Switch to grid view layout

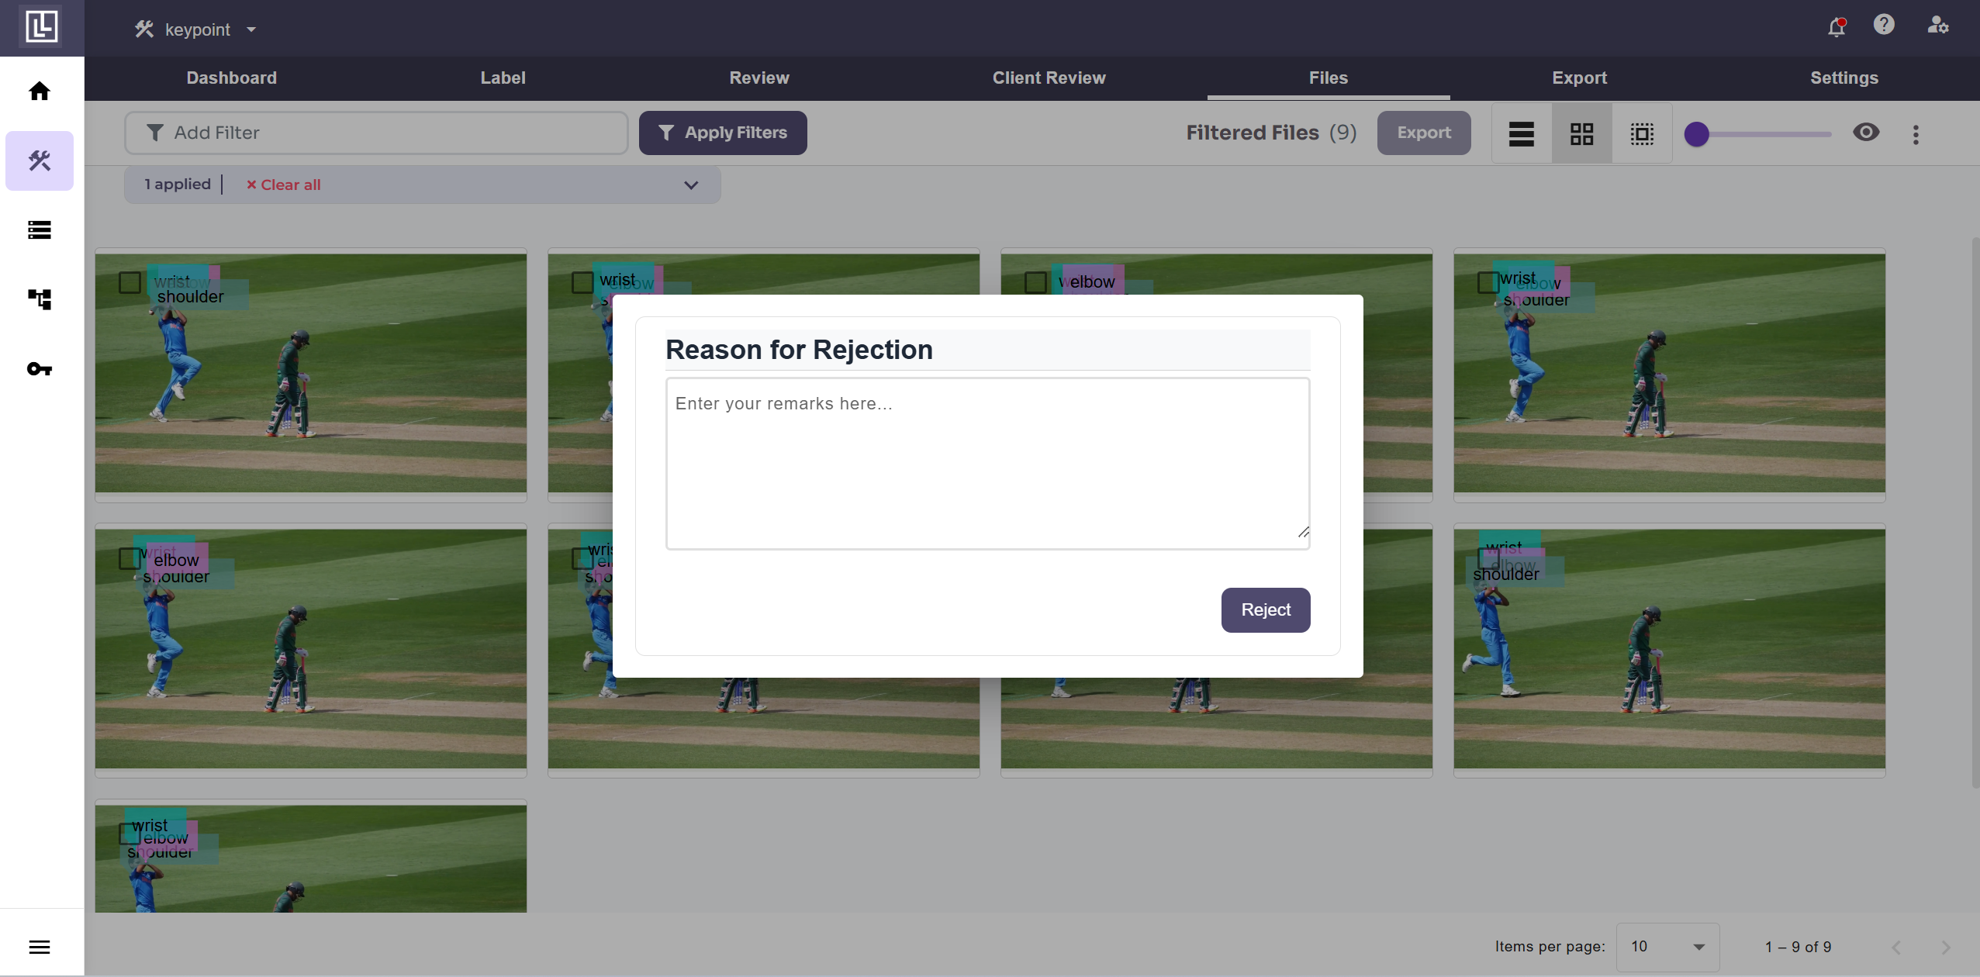point(1581,133)
